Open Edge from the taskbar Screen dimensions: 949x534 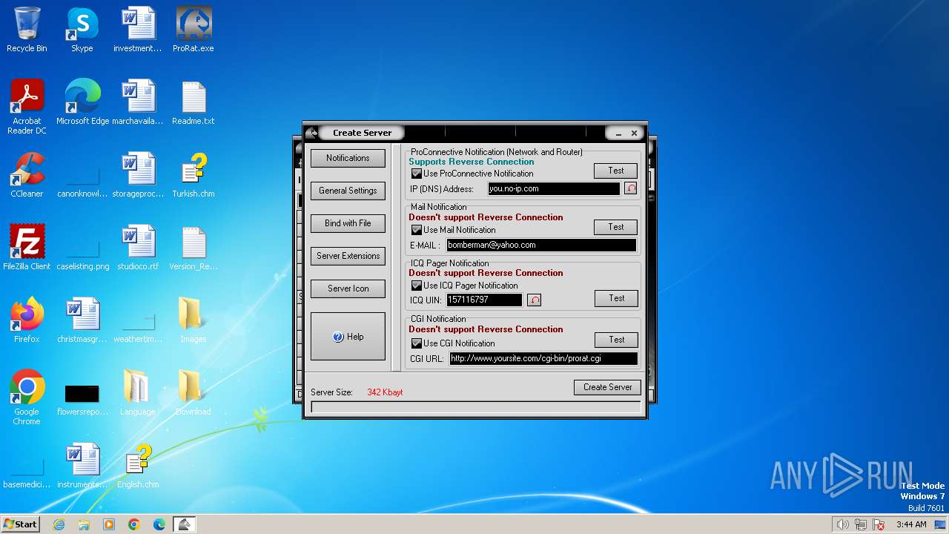[159, 524]
